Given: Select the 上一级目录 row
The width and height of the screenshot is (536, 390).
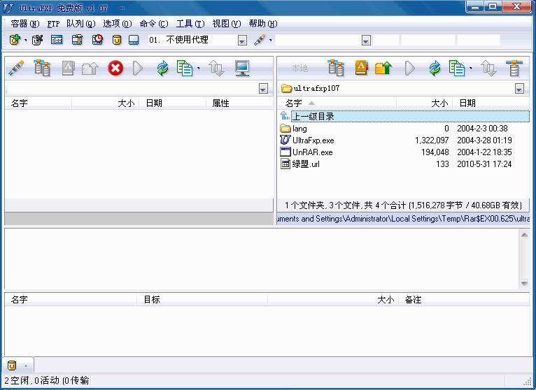Looking at the screenshot, I should [404, 117].
